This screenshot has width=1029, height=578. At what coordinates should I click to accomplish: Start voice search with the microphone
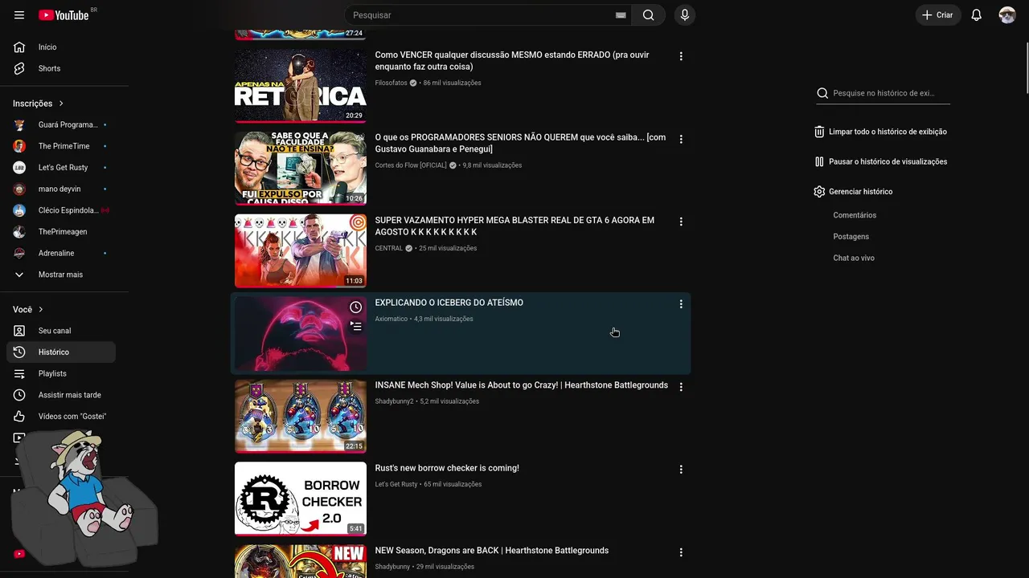tap(685, 15)
